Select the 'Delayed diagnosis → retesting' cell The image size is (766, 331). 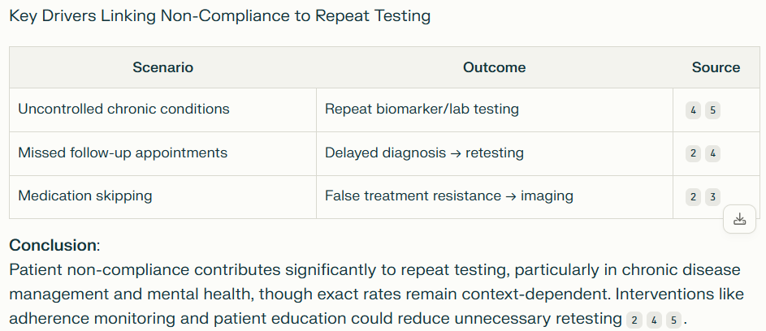click(x=424, y=153)
